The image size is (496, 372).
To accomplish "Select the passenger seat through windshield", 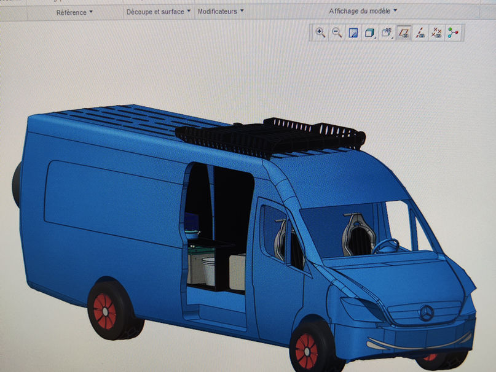I will point(358,234).
